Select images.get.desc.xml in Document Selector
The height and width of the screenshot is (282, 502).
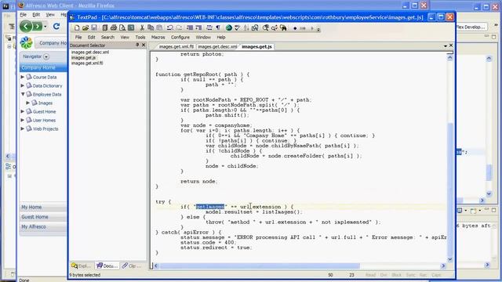point(90,52)
